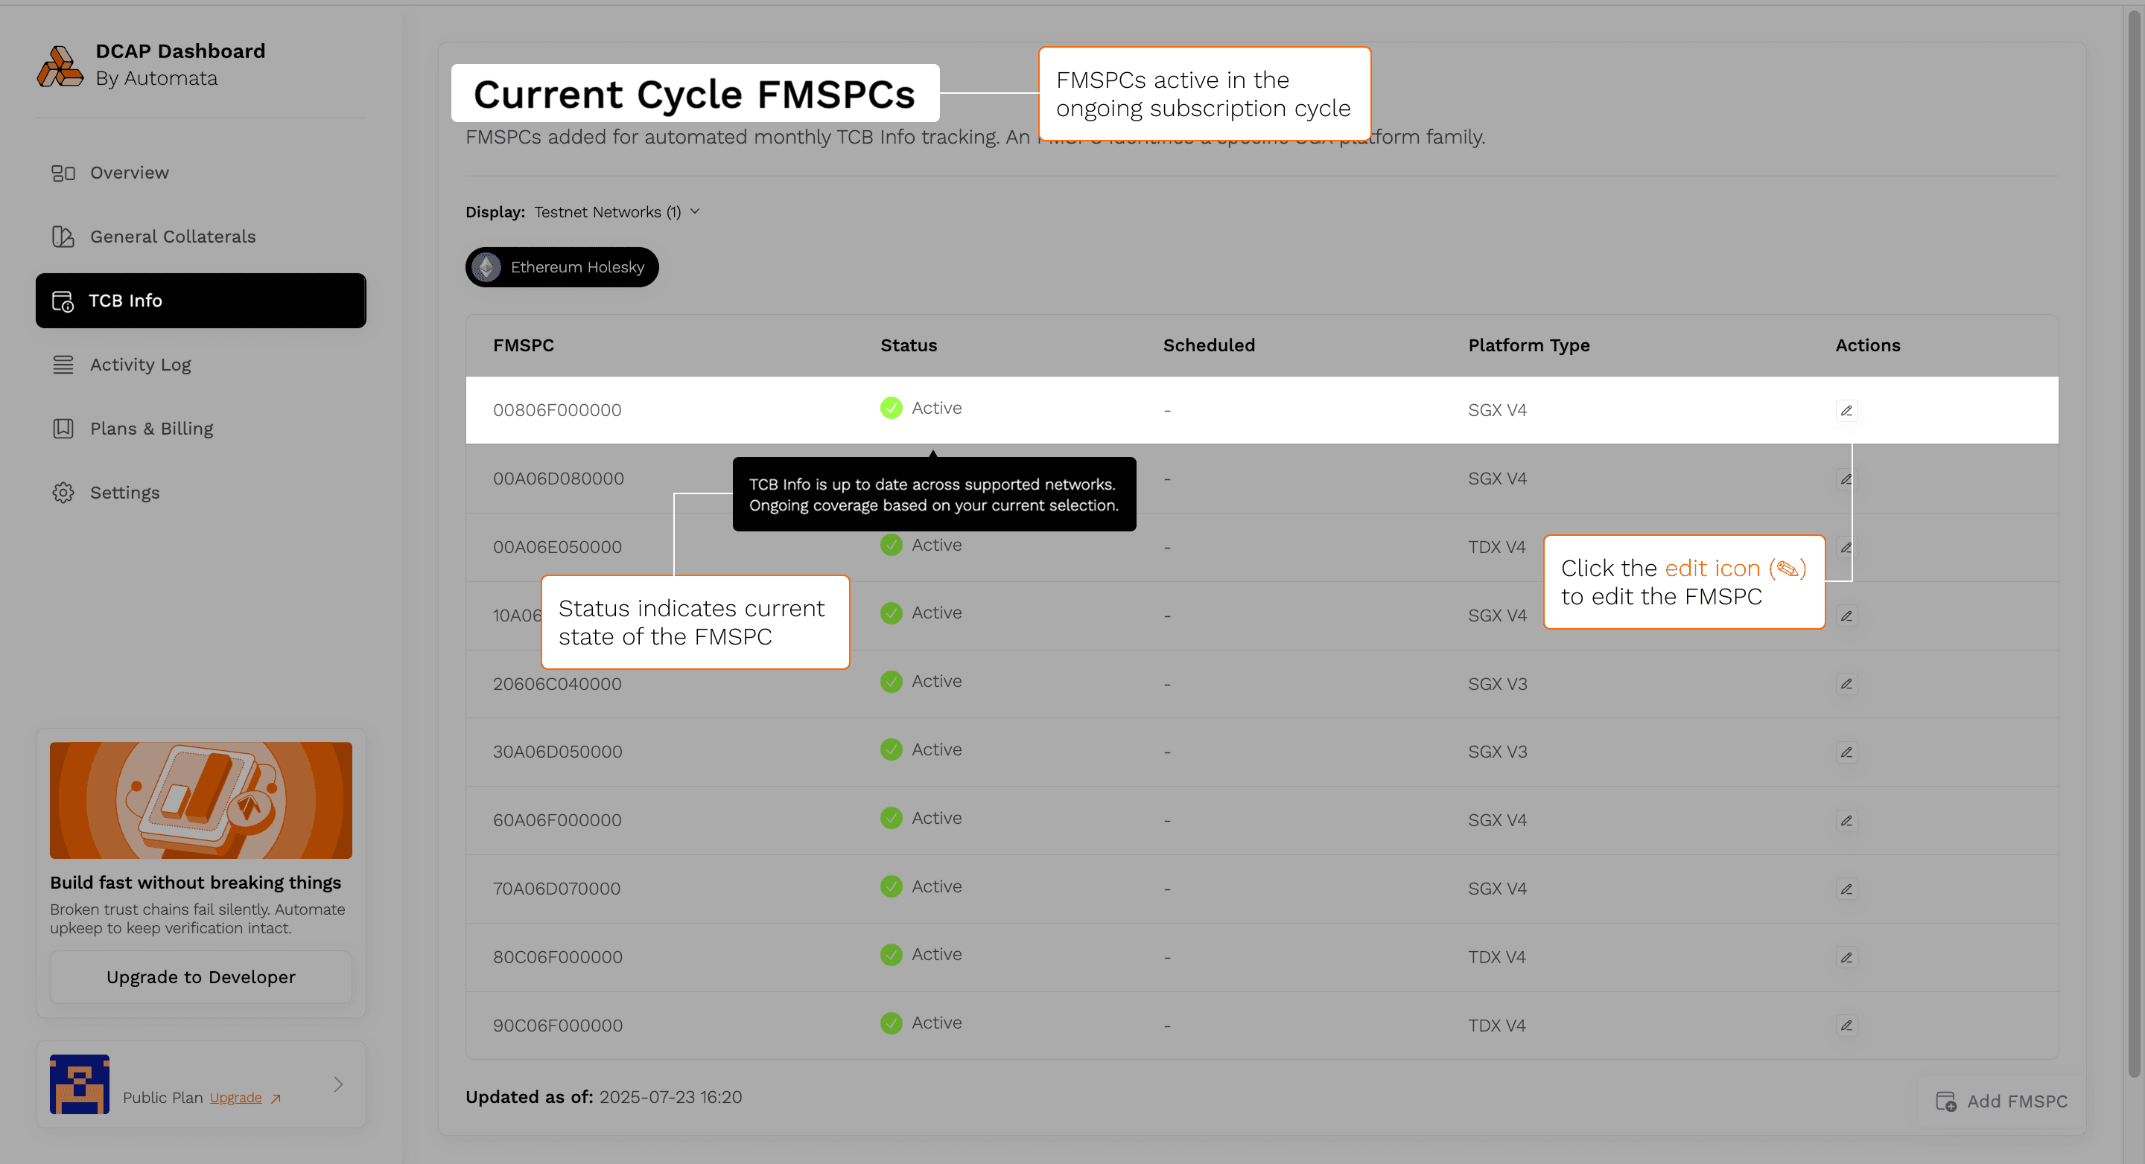Click the Activity Log list icon
Screen dimensions: 2145x1164
pos(63,365)
